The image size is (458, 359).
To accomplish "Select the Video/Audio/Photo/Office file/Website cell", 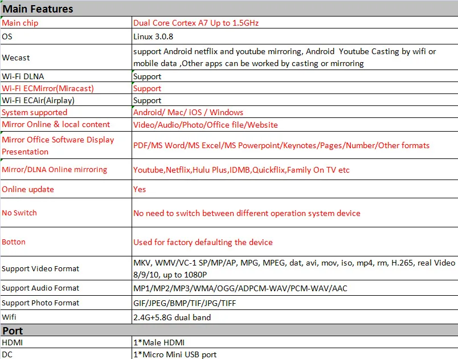I will click(294, 125).
